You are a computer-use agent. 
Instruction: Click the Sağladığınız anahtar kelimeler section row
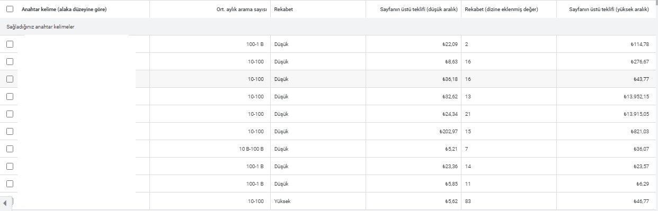click(x=329, y=26)
